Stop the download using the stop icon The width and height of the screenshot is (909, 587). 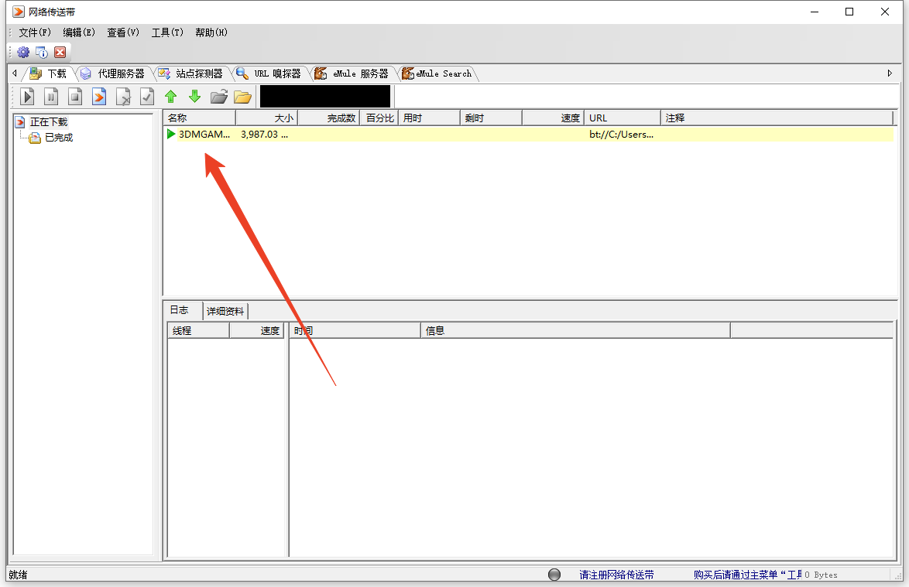tap(75, 97)
